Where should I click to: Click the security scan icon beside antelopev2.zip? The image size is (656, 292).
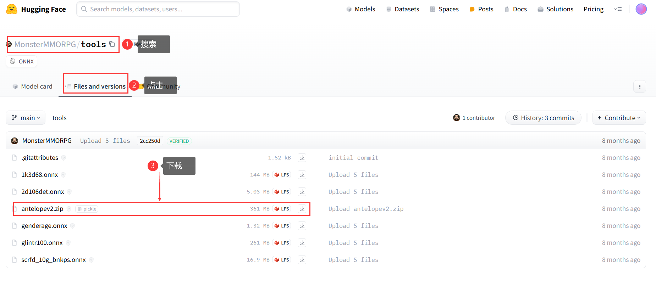click(x=69, y=209)
